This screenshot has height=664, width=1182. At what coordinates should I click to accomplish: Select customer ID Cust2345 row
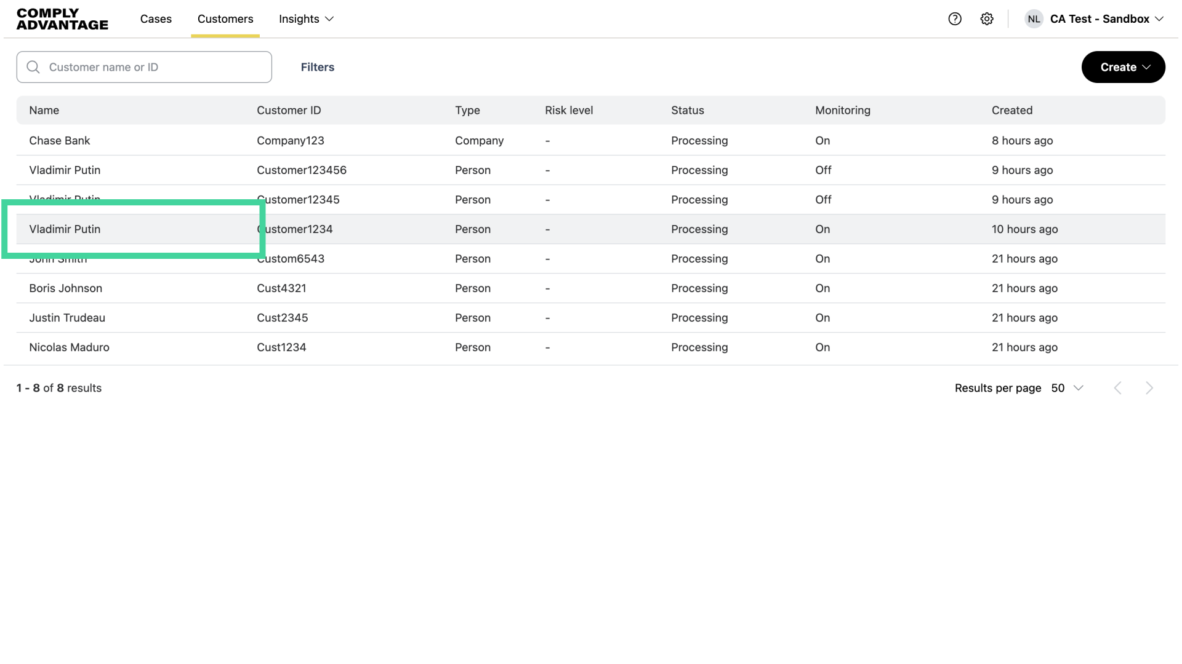(x=283, y=318)
